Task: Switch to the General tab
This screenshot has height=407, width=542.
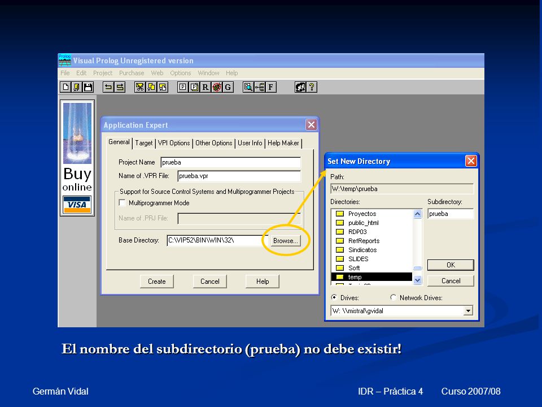Action: click(119, 142)
